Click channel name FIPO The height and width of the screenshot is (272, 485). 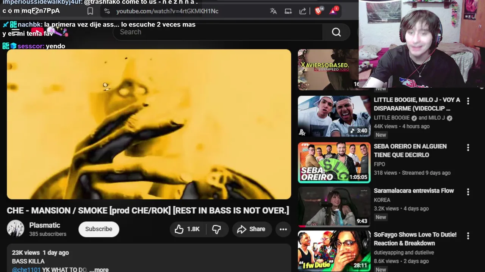(379, 164)
